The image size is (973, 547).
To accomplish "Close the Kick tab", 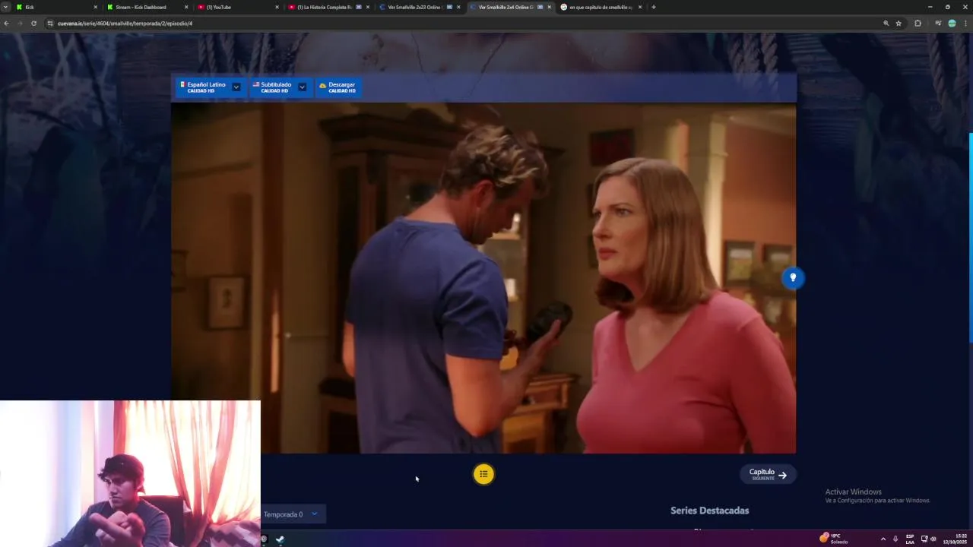I will [95, 7].
